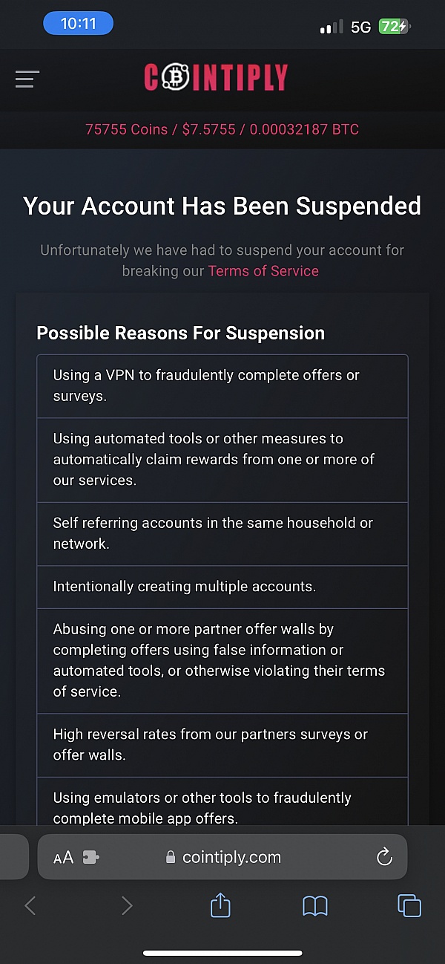This screenshot has width=445, height=964.
Task: Tap the padlock icon beside cointiply.com
Action: coord(171,858)
